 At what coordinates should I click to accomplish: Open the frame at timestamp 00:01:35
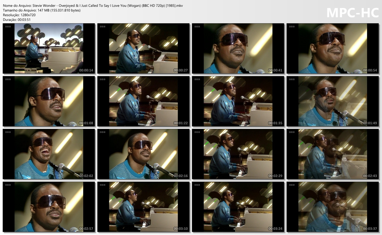click(x=238, y=101)
